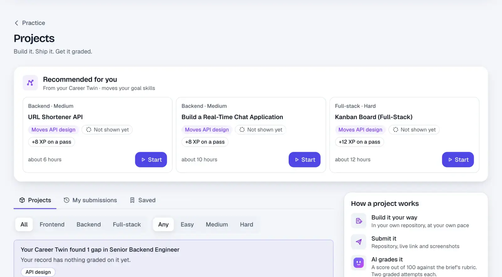Click the history clock icon on My submissions
Screen dimensions: 502x277
tap(67, 200)
